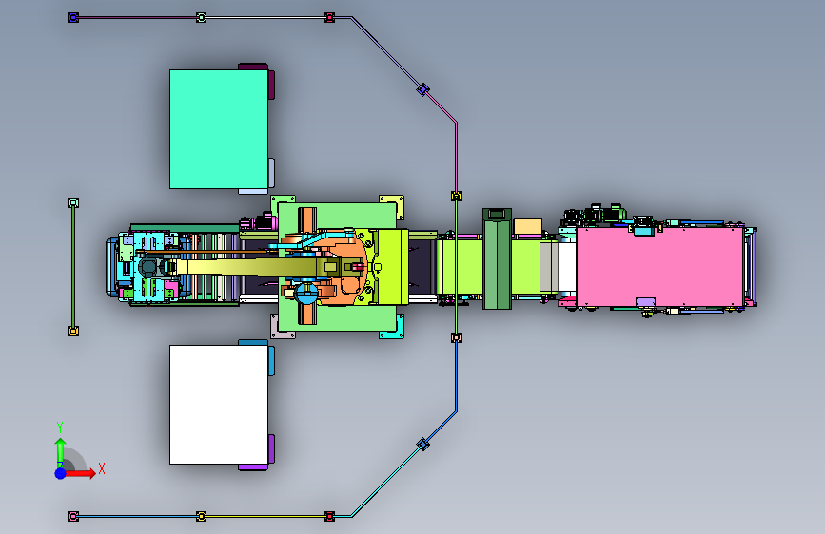Pick the blue tab on white pallet box

click(271, 361)
